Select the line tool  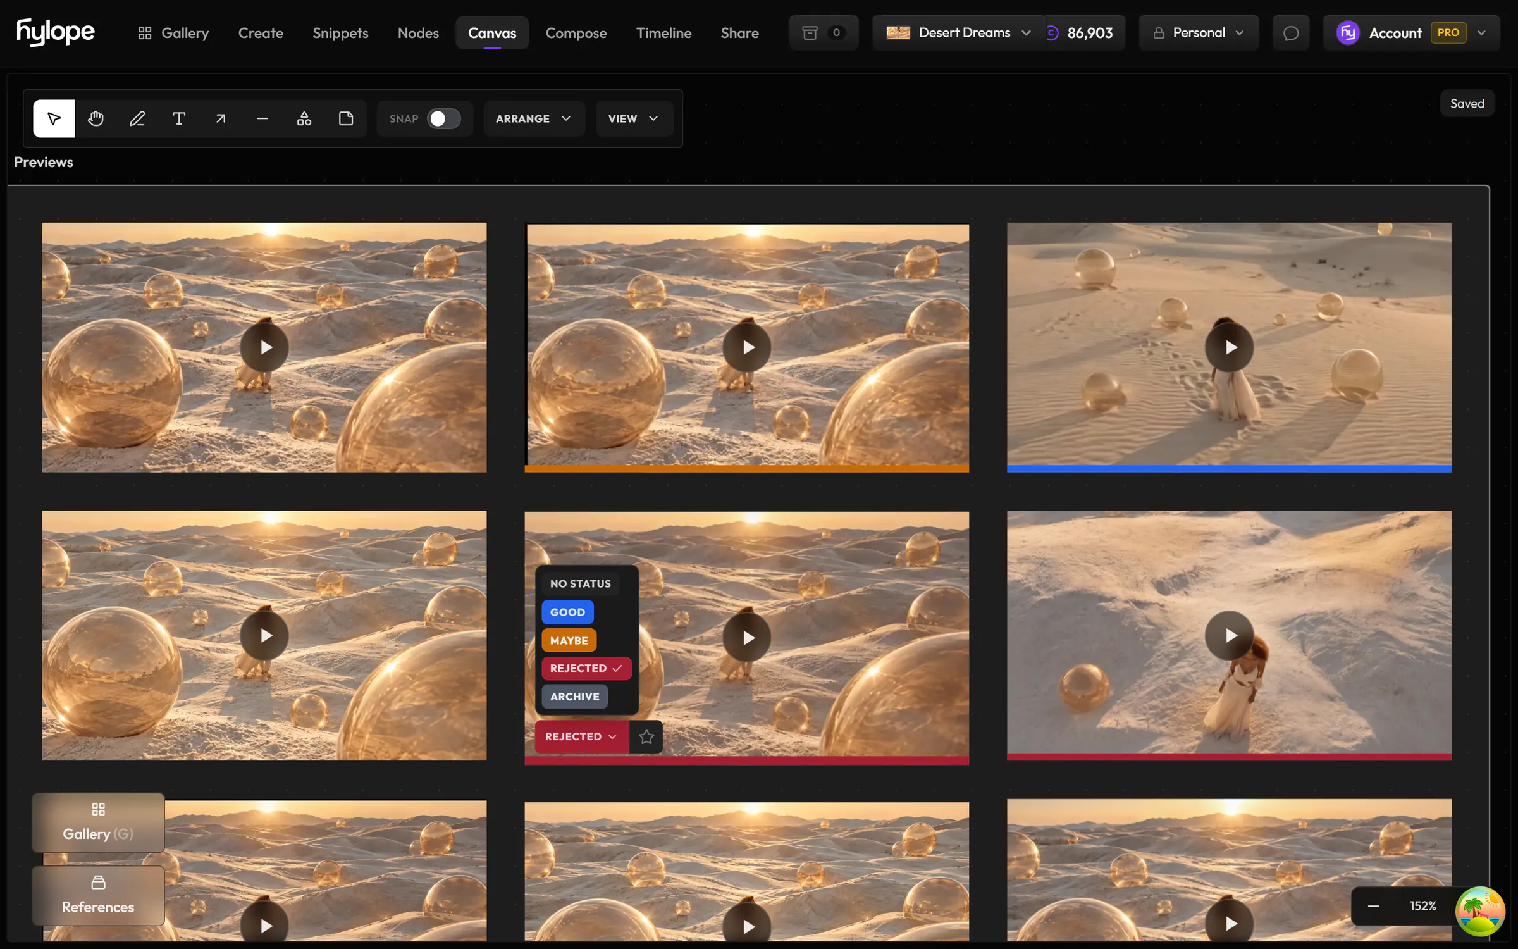(x=262, y=118)
